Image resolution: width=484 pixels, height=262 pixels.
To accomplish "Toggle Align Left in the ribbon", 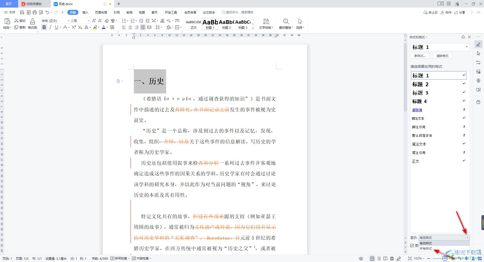I will click(x=124, y=27).
